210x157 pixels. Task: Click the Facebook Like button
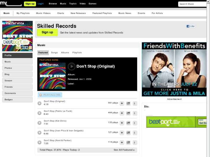tap(190, 26)
